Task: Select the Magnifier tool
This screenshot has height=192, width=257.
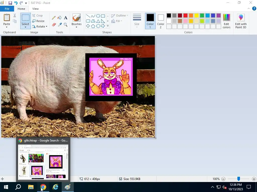Action: click(x=66, y=25)
